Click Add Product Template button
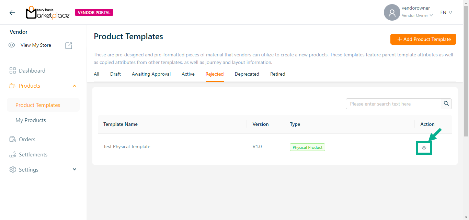This screenshot has height=220, width=469. click(x=423, y=40)
